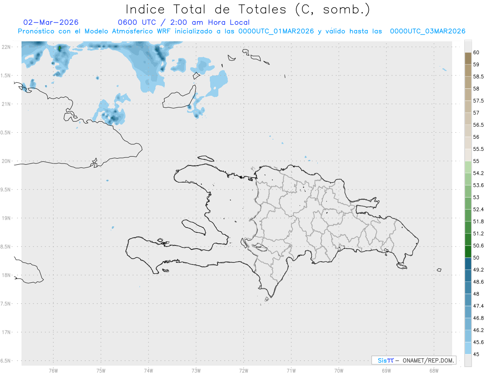Image resolution: width=487 pixels, height=376 pixels.
Task: Click the "53.6" colorbar value
Action: tap(478, 185)
